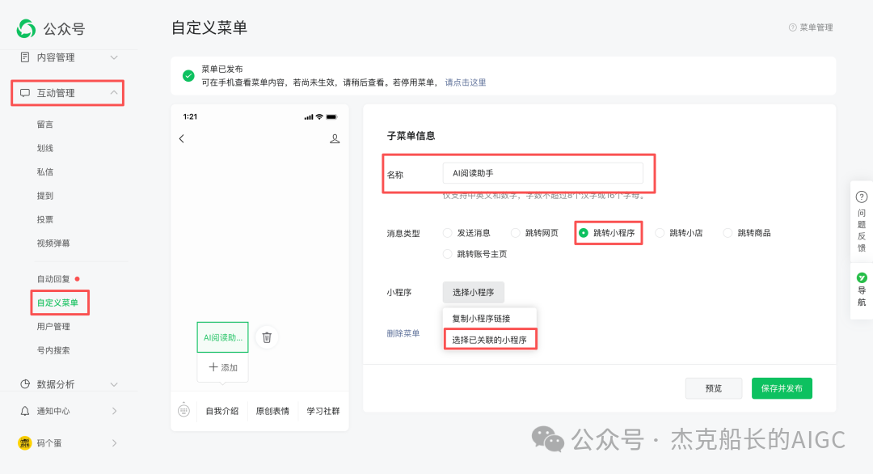Select 跳转小店 message type

click(660, 233)
